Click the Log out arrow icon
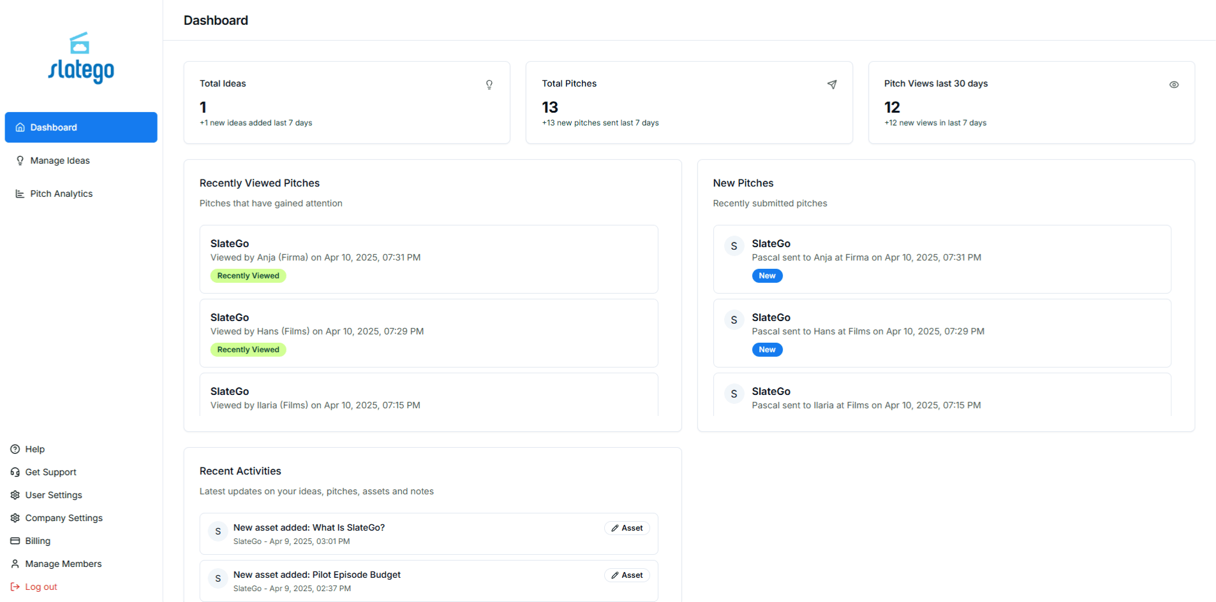 (15, 587)
